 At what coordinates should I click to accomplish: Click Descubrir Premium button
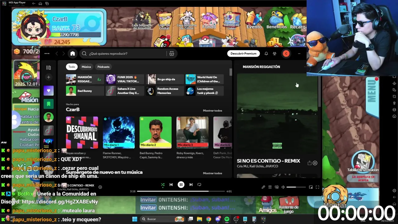pos(243,54)
